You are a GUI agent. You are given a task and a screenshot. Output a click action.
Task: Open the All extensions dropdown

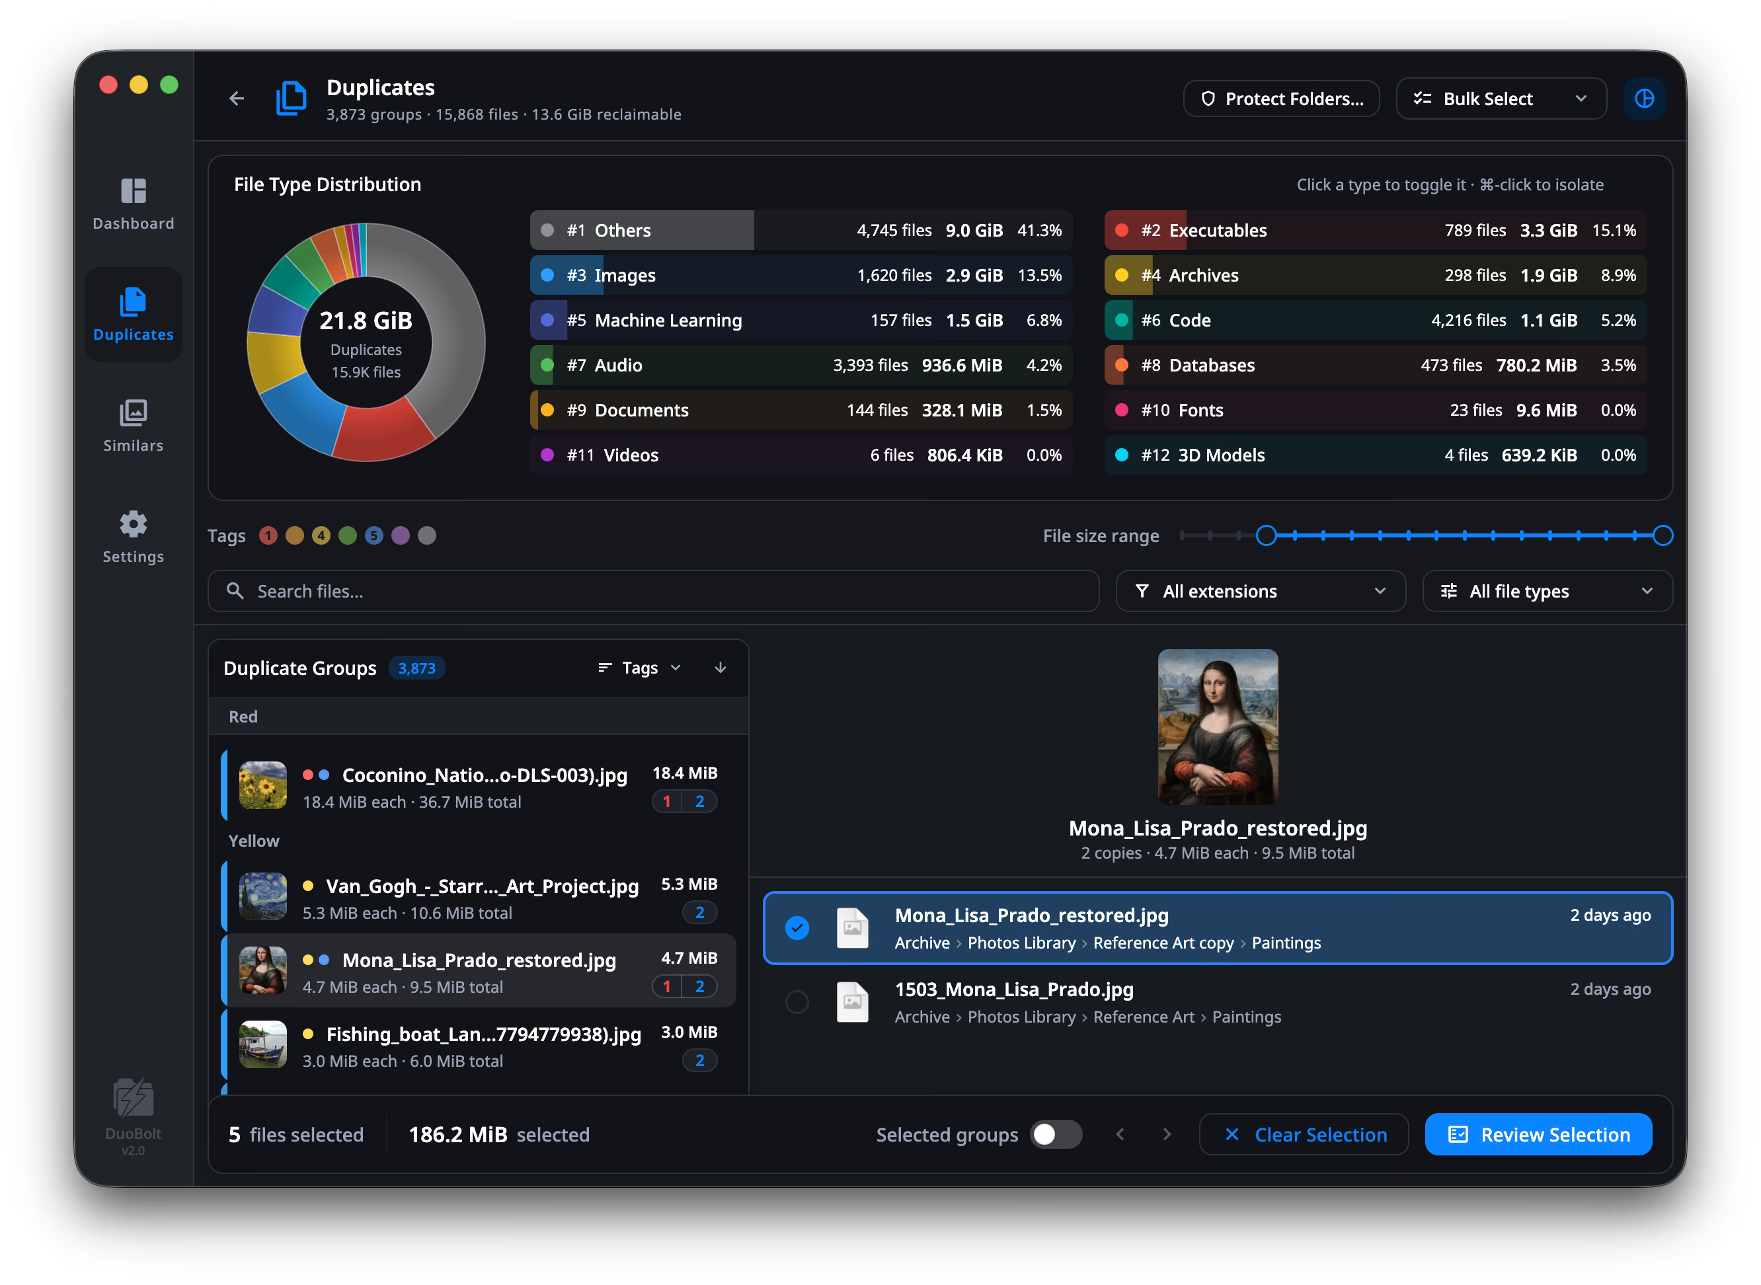[x=1260, y=591]
